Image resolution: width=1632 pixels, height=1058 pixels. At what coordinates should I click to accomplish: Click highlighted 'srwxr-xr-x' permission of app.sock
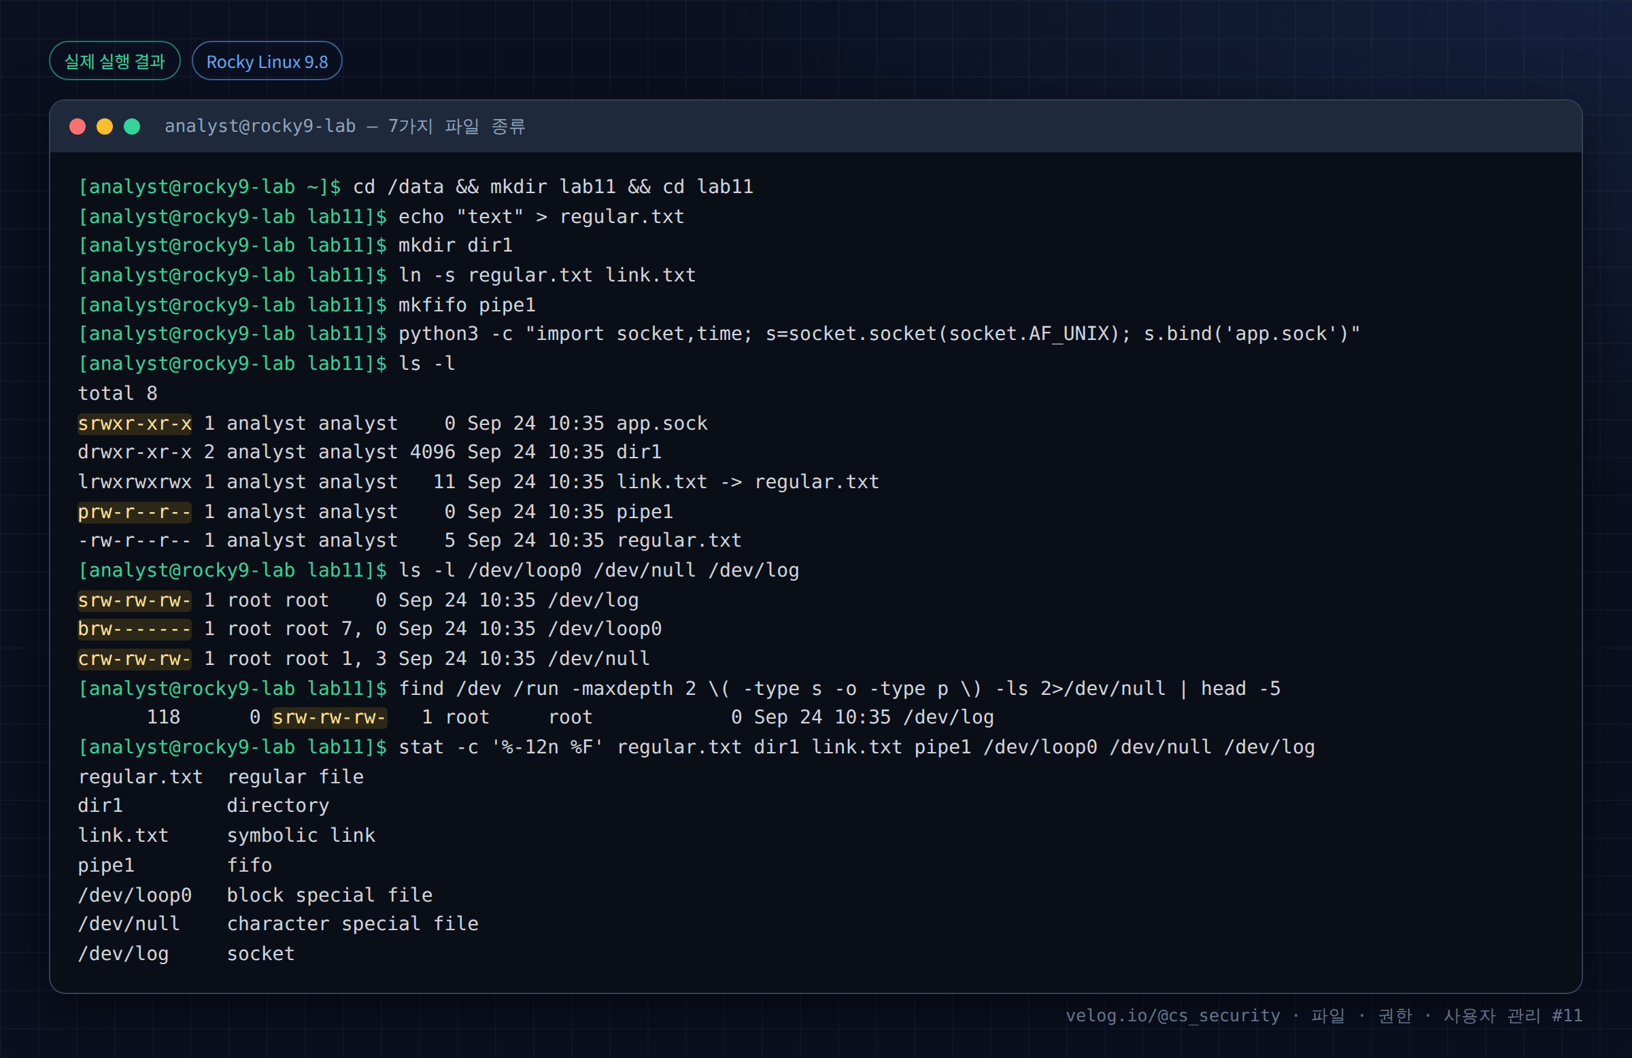pos(135,423)
